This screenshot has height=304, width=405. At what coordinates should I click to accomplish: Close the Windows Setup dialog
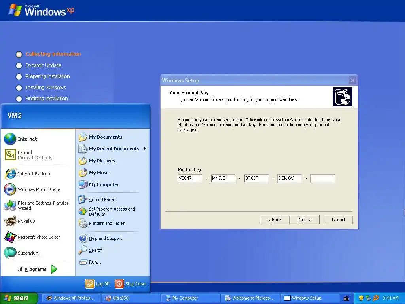point(352,80)
